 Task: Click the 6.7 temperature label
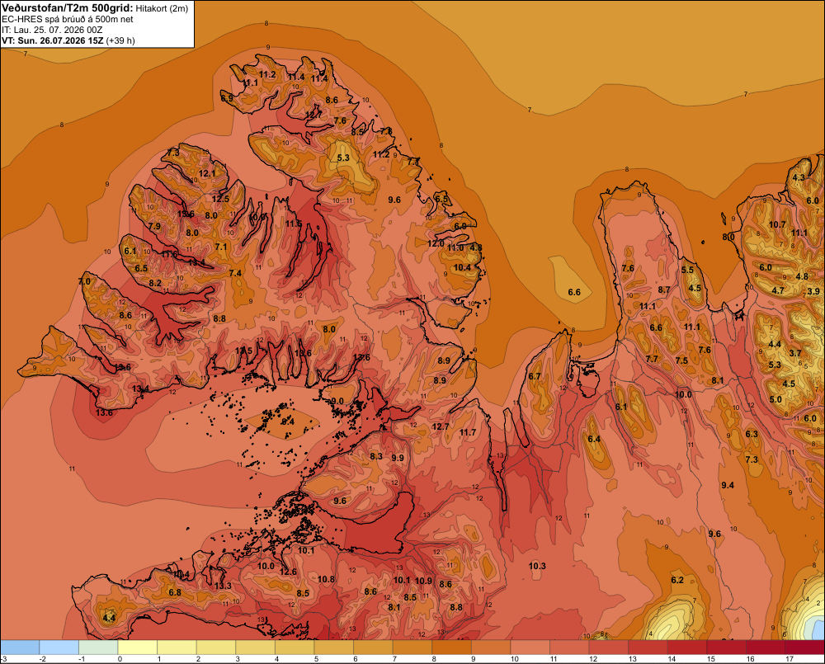(535, 376)
